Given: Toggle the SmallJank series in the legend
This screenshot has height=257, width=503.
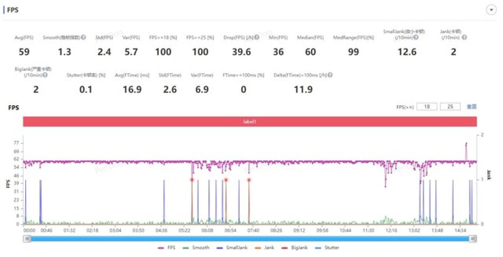Looking at the screenshot, I should tap(232, 248).
